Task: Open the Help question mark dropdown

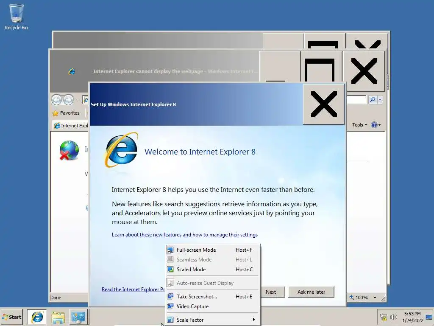Action: coord(376,125)
